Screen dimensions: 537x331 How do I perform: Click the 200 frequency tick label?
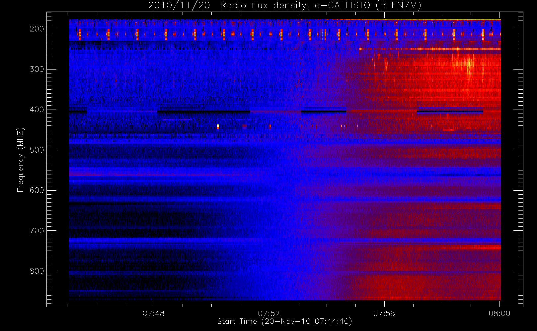37,29
